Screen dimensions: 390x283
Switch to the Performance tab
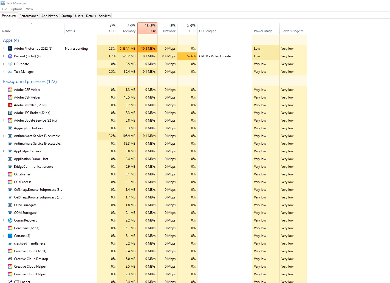(29, 16)
